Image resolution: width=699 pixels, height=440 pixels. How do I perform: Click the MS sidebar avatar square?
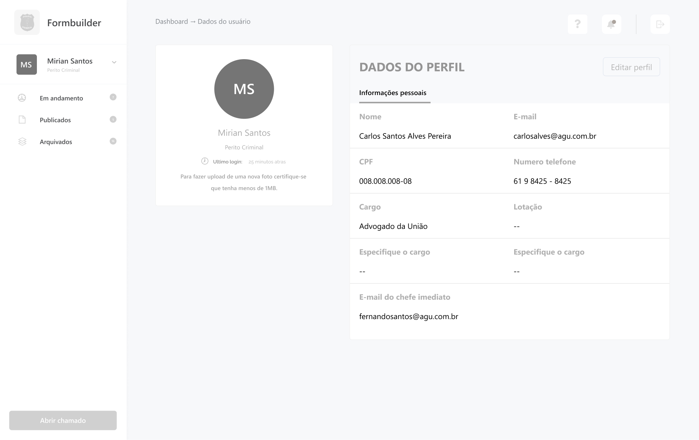click(x=27, y=64)
